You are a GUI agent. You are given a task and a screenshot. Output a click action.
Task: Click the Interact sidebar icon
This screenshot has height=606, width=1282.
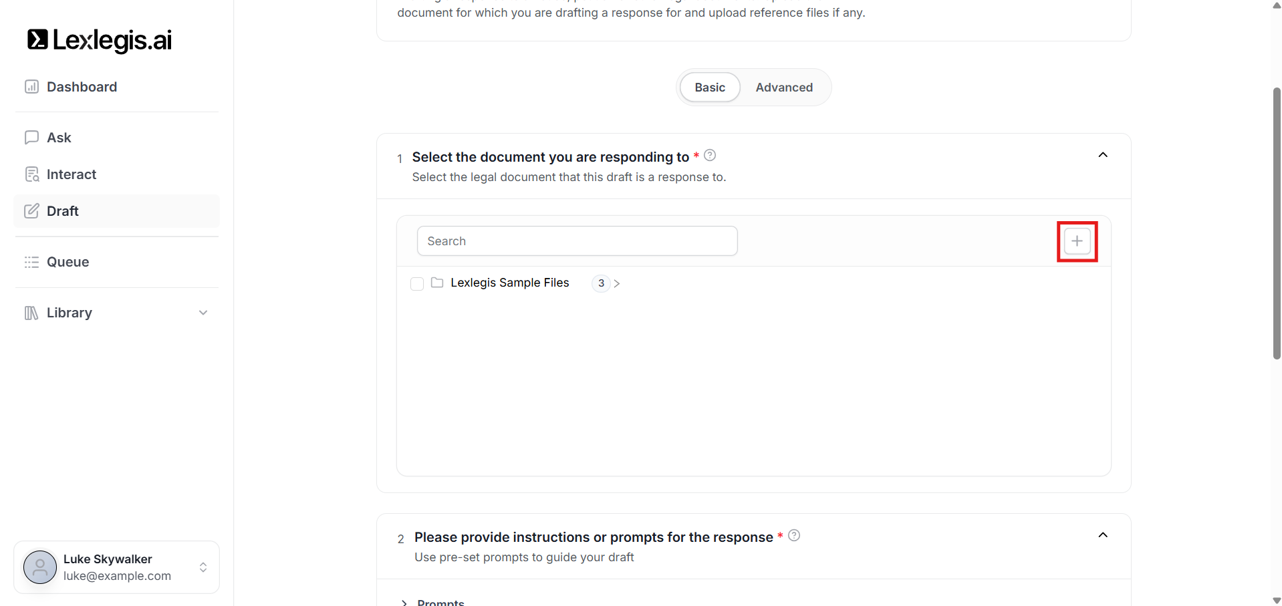click(31, 174)
